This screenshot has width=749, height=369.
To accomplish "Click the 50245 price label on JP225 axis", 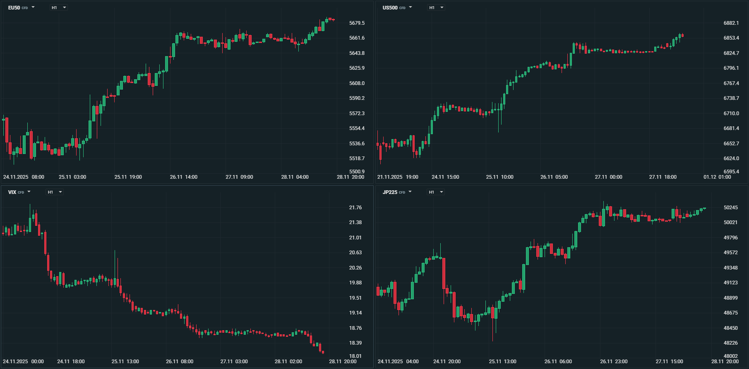I will (730, 208).
